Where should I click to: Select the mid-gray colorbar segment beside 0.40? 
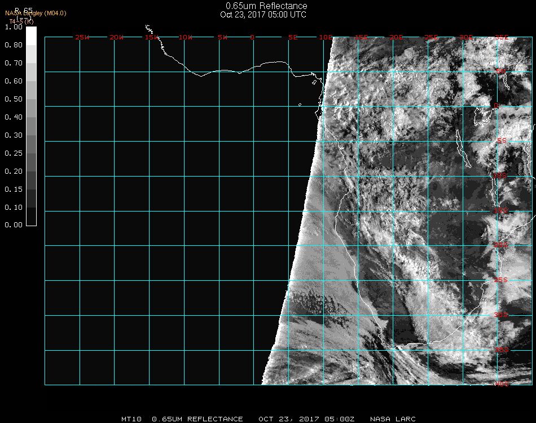(31, 126)
